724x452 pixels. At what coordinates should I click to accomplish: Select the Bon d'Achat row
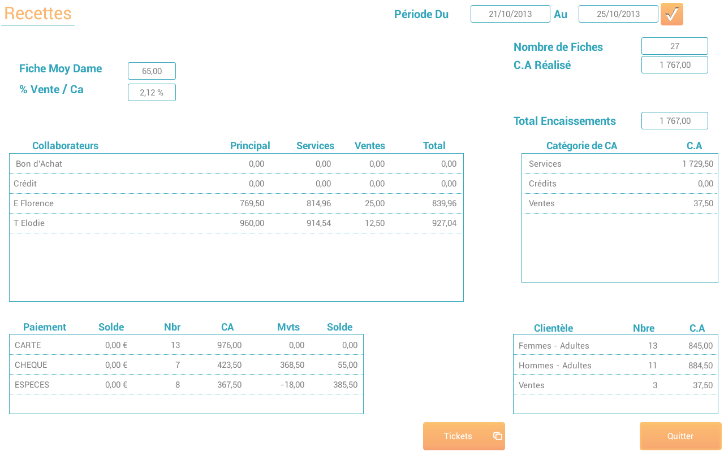click(236, 164)
